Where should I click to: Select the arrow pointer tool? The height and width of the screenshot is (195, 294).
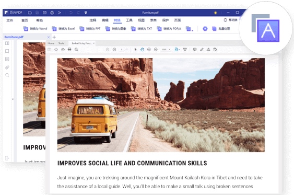[135, 50]
